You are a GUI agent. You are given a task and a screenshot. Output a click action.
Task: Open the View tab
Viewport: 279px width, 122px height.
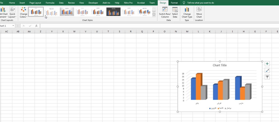click(82, 3)
